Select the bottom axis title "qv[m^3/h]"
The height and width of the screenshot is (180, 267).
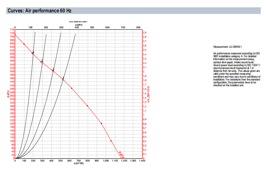(78, 163)
